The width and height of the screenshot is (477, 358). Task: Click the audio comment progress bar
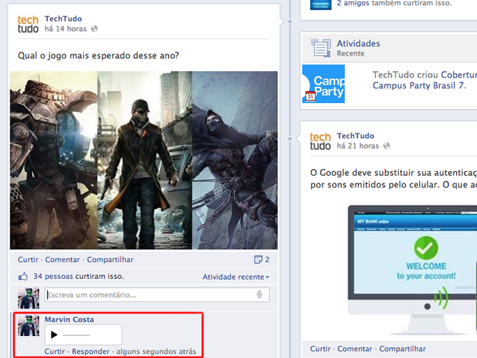[76, 335]
